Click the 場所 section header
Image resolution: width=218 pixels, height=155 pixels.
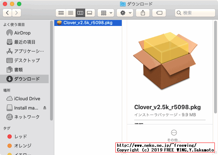(x=7, y=90)
